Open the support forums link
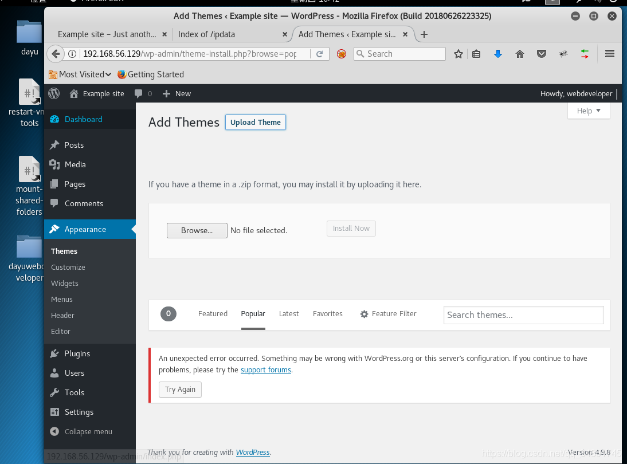Viewport: 627px width, 464px height. click(x=265, y=369)
